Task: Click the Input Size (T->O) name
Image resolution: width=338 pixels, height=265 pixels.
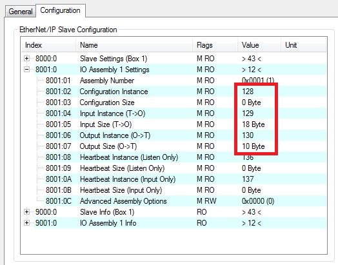Action: [106, 124]
